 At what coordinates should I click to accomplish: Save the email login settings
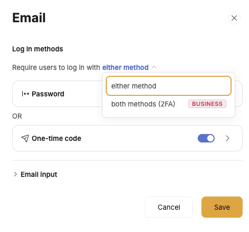pos(222,207)
